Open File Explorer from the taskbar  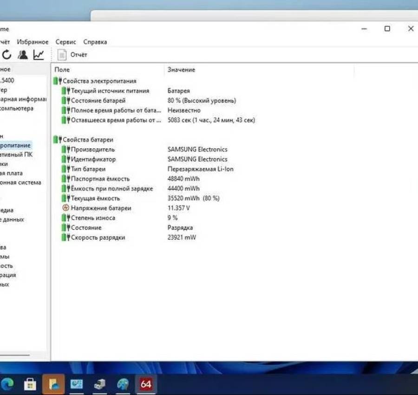pyautogui.click(x=53, y=384)
